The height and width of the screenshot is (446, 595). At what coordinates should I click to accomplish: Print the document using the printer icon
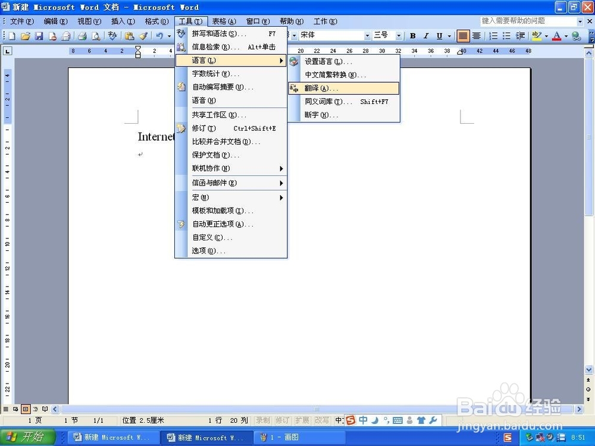(82, 36)
